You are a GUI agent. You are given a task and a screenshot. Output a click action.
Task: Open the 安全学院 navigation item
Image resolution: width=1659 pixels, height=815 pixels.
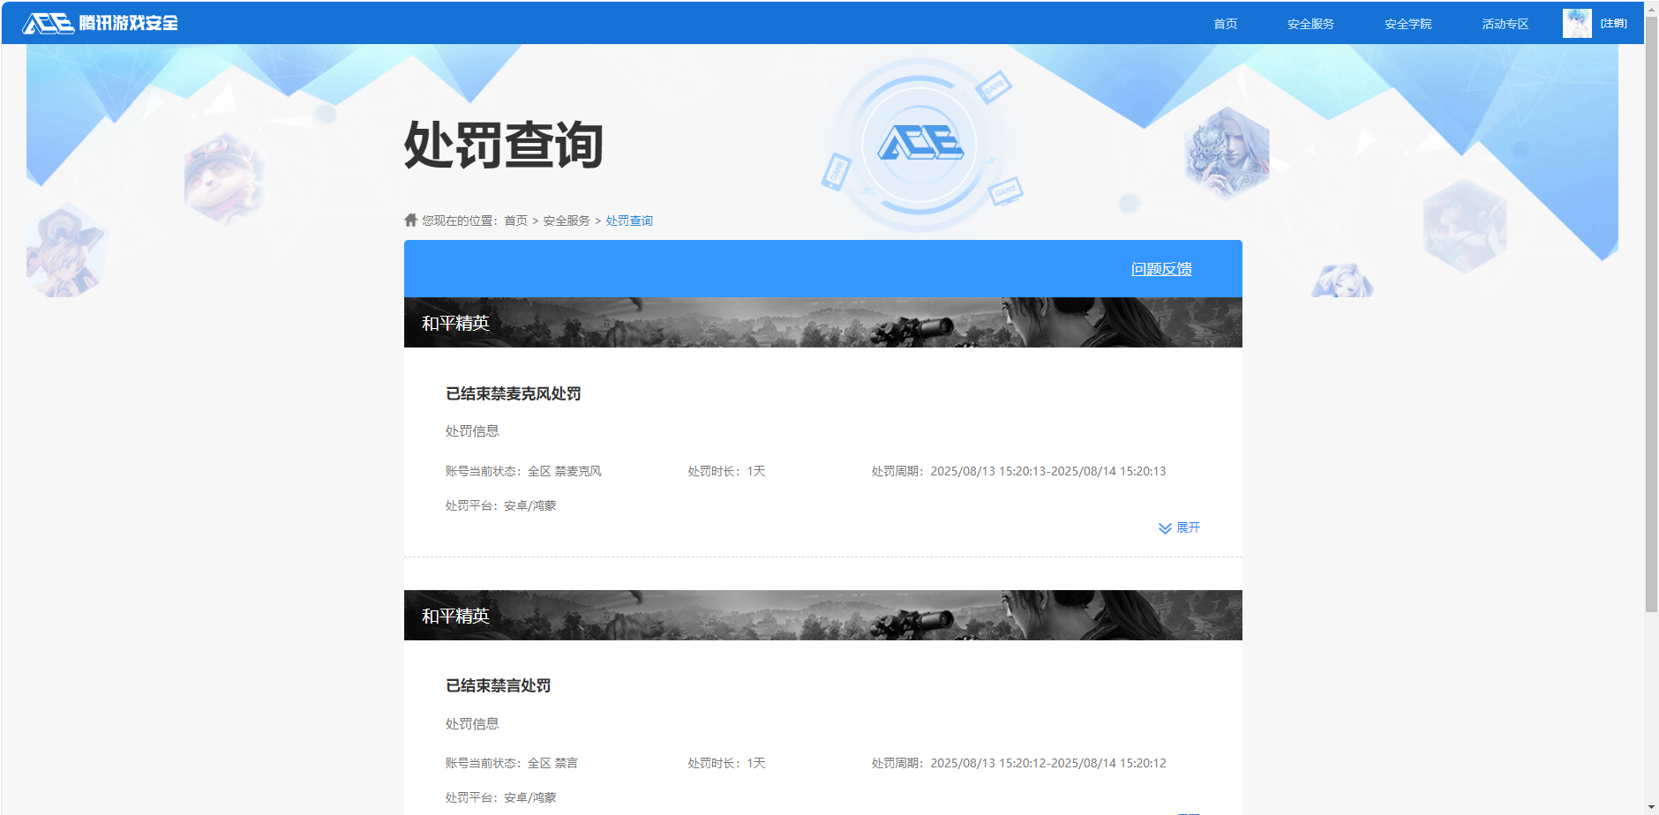pyautogui.click(x=1408, y=24)
